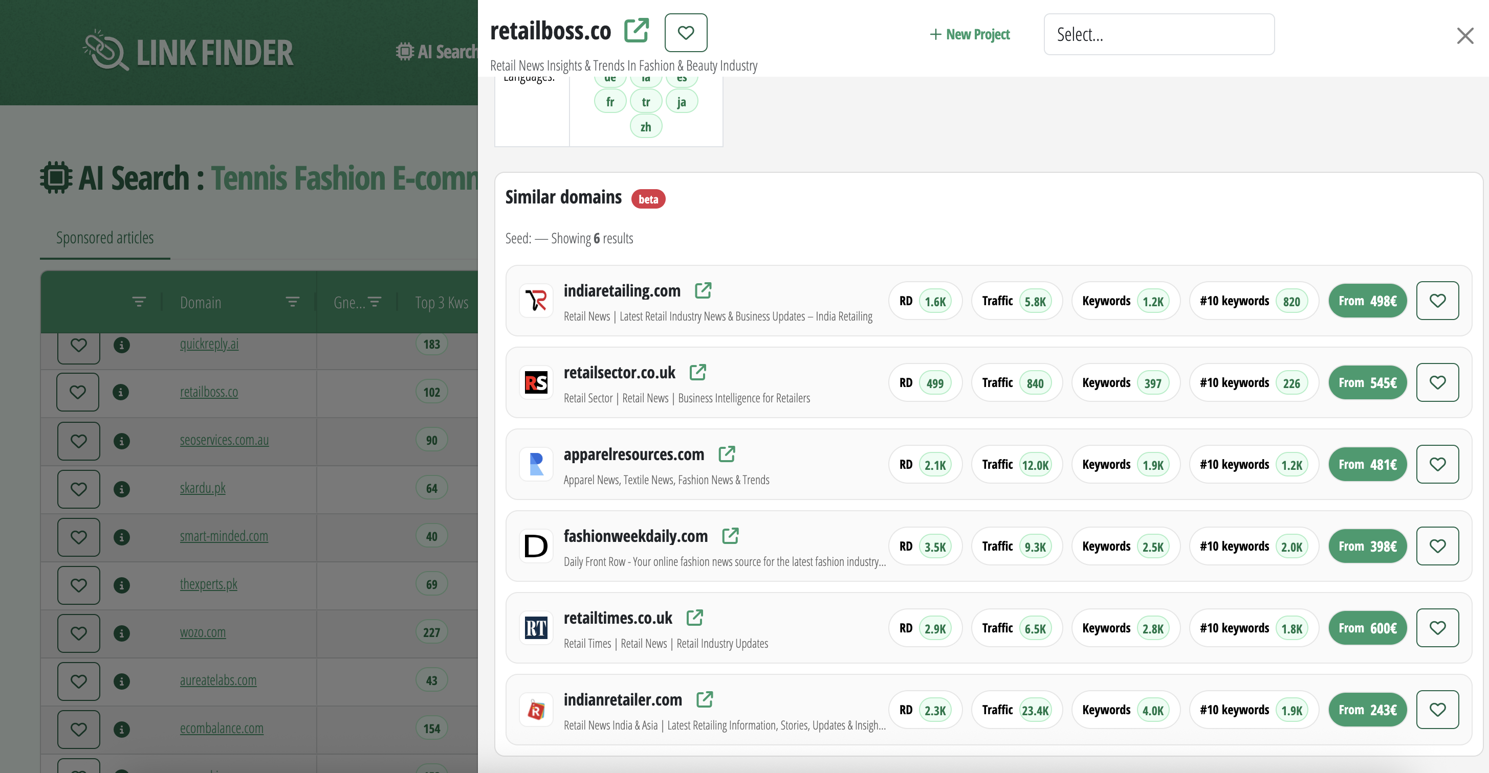Open fashionweekdaily.com domain title

pyautogui.click(x=635, y=536)
